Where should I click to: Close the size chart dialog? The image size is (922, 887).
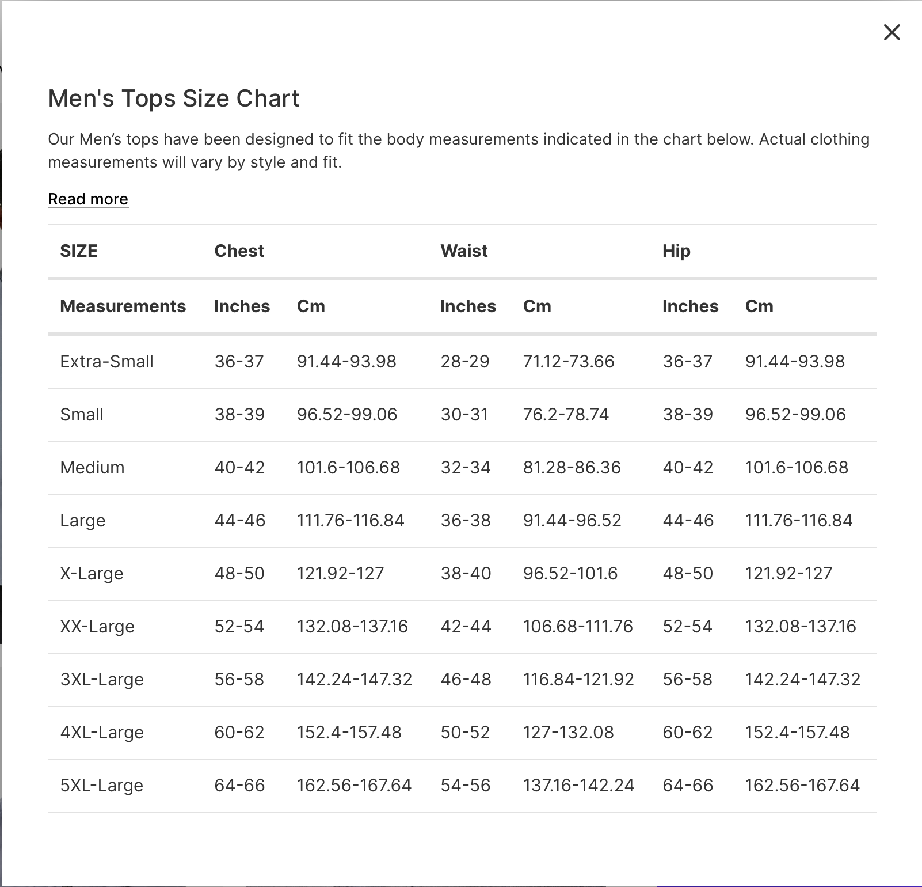pos(891,32)
